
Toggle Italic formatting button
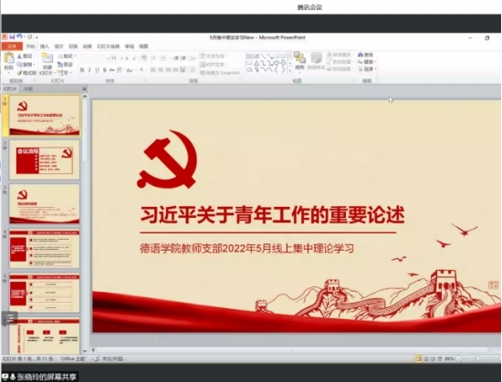coord(89,70)
